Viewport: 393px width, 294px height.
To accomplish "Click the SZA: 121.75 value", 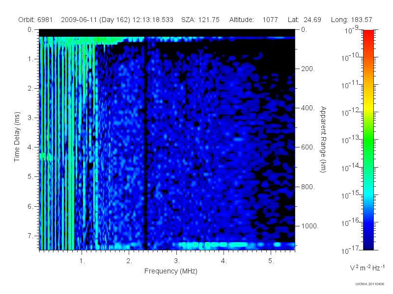I will click(x=200, y=20).
